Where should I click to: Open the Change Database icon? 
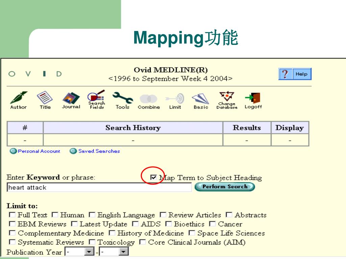[227, 100]
